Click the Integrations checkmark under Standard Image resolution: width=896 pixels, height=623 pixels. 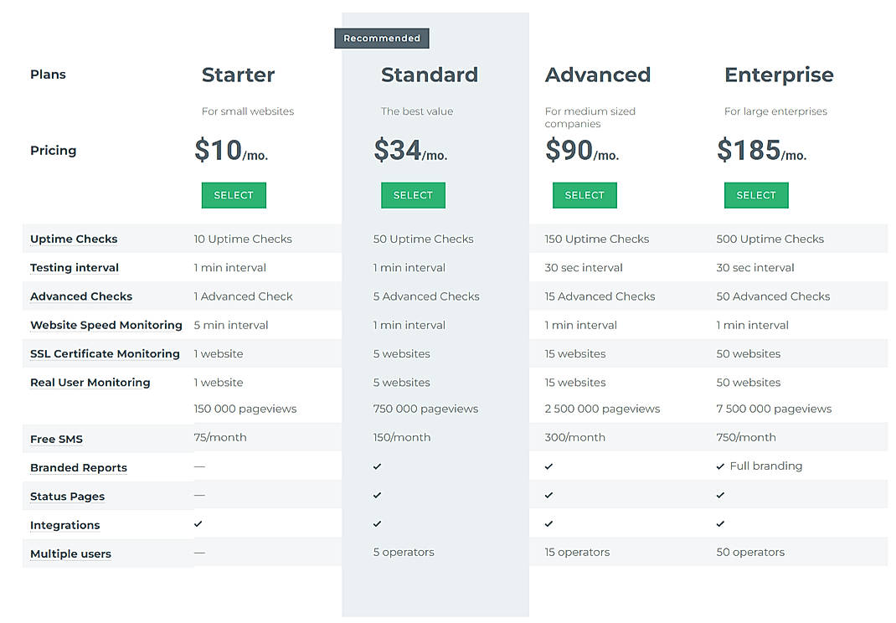[x=377, y=523]
